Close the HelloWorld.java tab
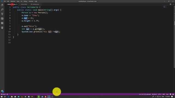 (17, 4)
